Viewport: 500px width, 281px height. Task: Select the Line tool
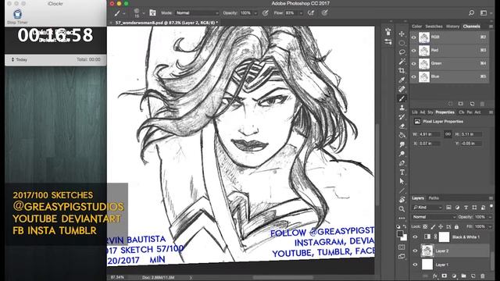[x=402, y=190]
